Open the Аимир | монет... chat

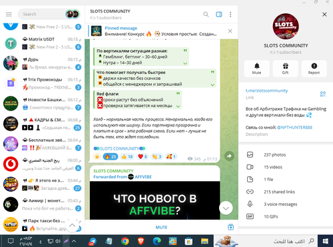point(42,204)
